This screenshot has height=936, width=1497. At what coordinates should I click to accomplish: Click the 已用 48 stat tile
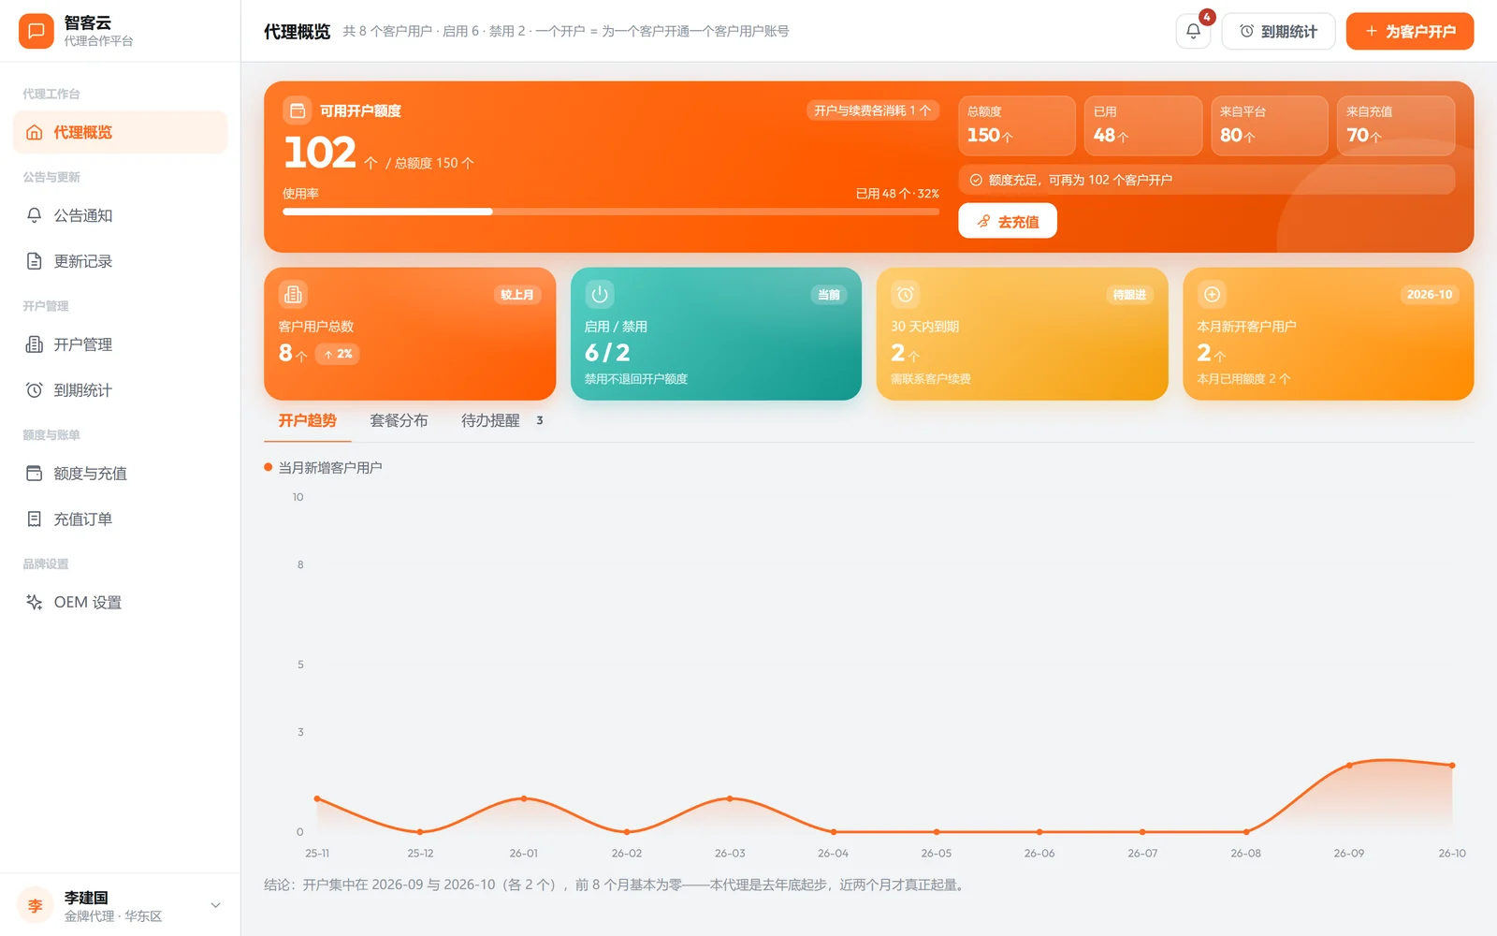(x=1143, y=125)
